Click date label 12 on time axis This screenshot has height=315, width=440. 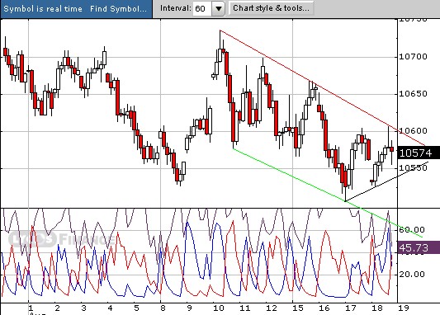pyautogui.click(x=272, y=308)
